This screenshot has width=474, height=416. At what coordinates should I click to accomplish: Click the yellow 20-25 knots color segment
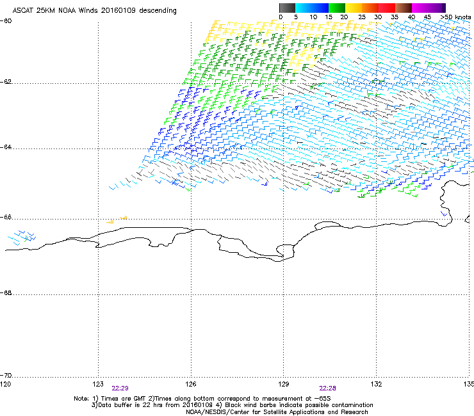354,8
